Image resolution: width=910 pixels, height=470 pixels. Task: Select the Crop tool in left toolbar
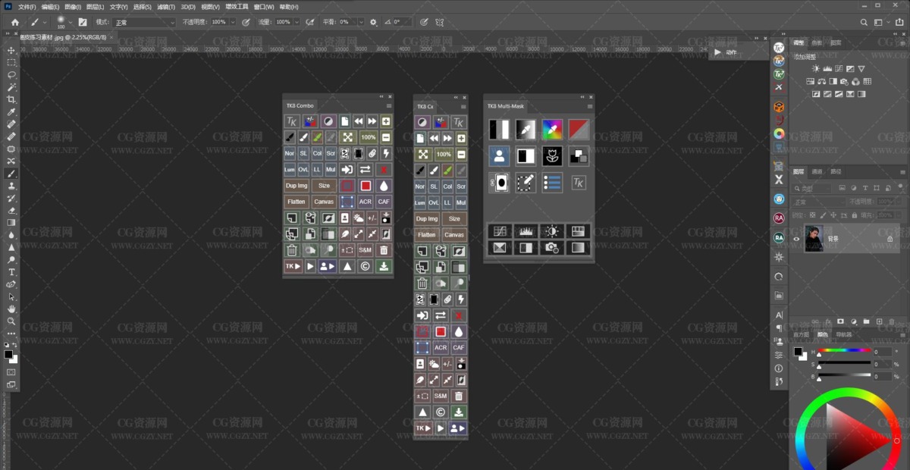11,99
